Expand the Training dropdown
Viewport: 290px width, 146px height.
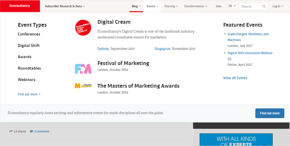(x=171, y=6)
